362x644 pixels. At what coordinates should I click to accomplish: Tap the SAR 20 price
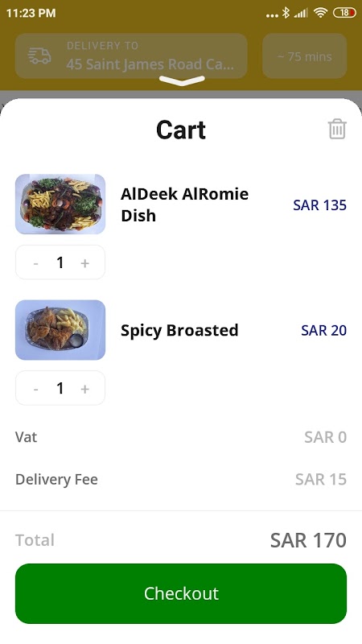(324, 330)
